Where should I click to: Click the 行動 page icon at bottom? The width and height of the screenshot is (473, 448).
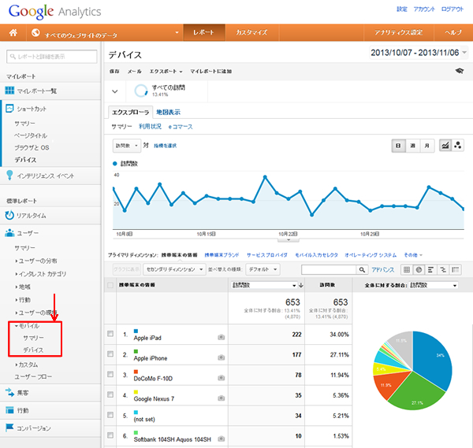[9, 410]
